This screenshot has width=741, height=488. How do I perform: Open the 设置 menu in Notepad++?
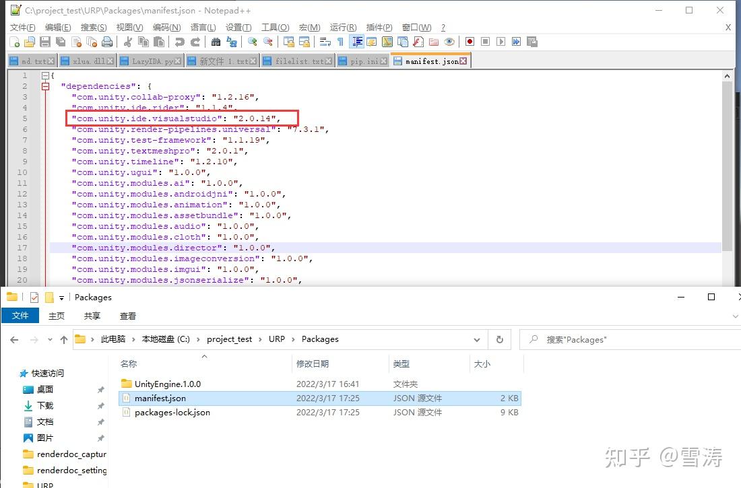tap(239, 28)
